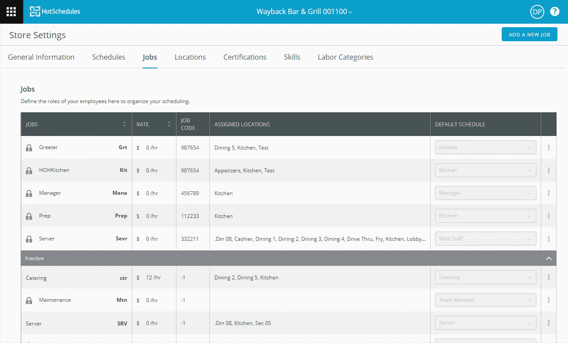Viewport: 568px width, 343px height.
Task: Sort the table by Rate column
Action: point(169,125)
